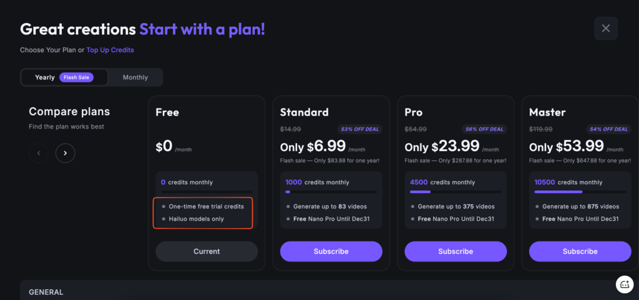Screen dimensions: 639x300
Task: Click the Pro plan credits progress bar
Action: [456, 192]
